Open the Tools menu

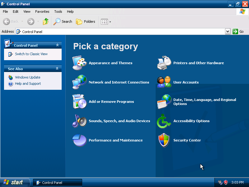click(58, 12)
